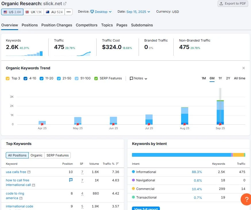Click the Notes speech bubble icon
The width and height of the screenshot is (251, 210).
131,78
